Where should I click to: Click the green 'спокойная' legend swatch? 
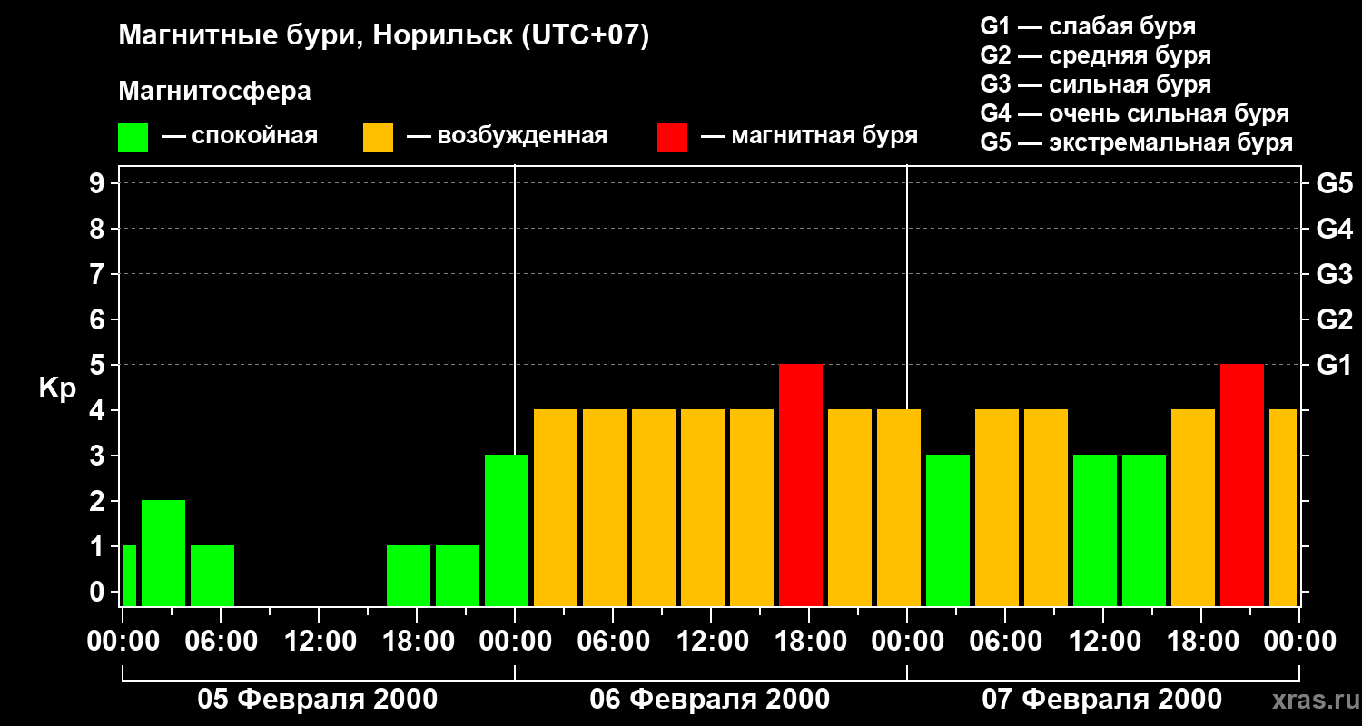(133, 137)
